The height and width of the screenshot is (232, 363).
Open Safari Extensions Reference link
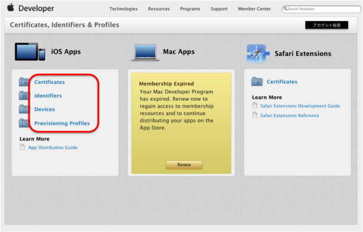coord(289,115)
